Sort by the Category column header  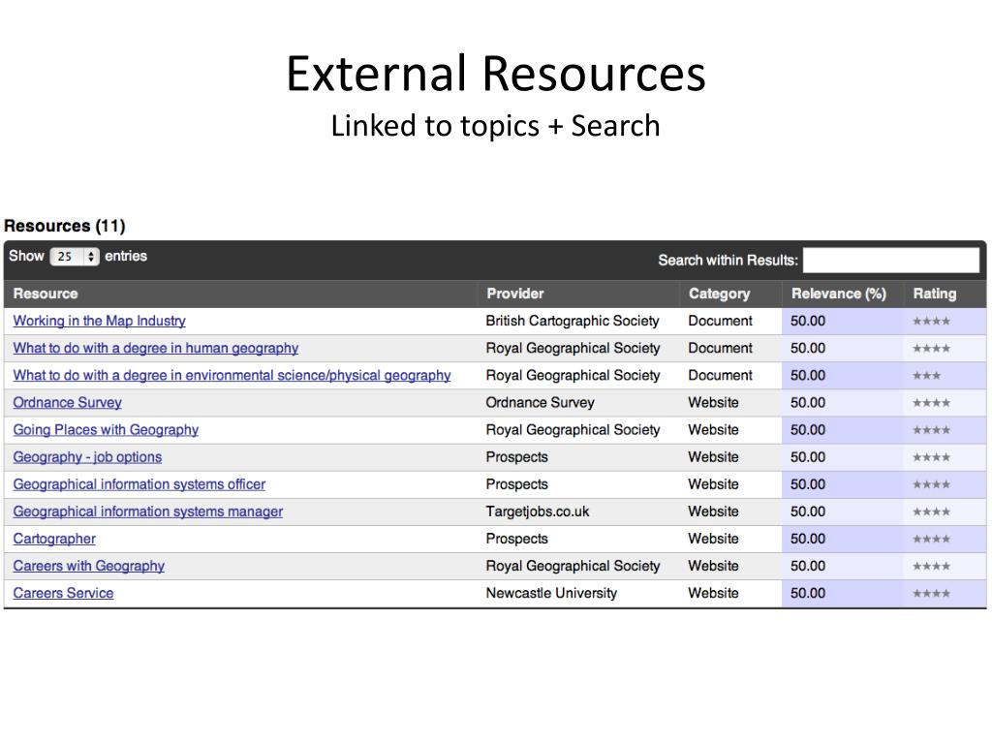coord(720,294)
